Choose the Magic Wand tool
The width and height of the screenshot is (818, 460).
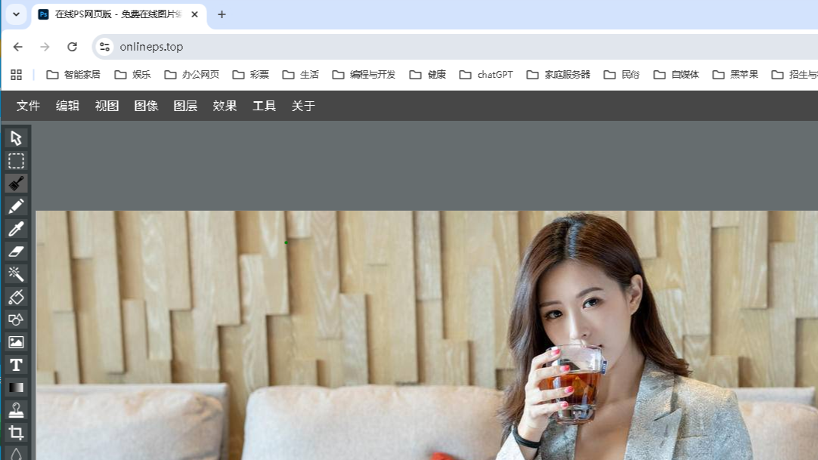point(16,273)
